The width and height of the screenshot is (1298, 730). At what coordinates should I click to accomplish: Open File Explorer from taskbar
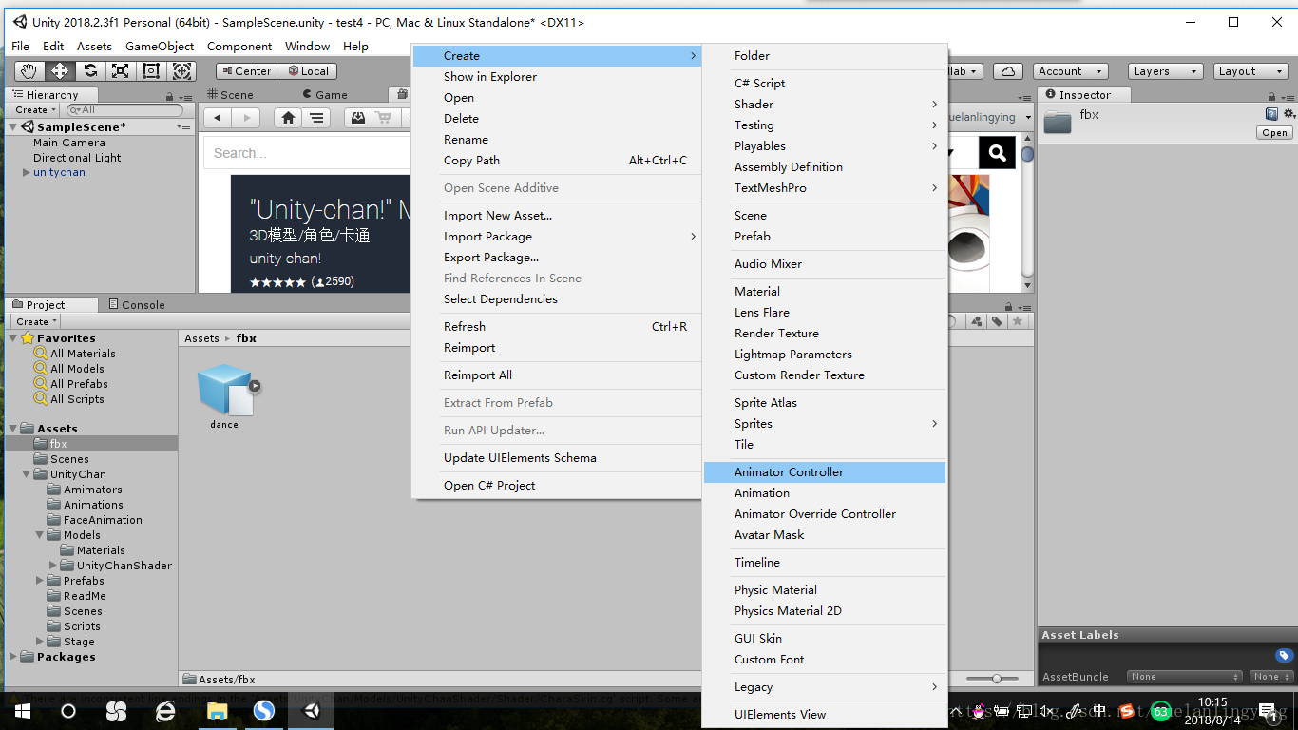[217, 710]
